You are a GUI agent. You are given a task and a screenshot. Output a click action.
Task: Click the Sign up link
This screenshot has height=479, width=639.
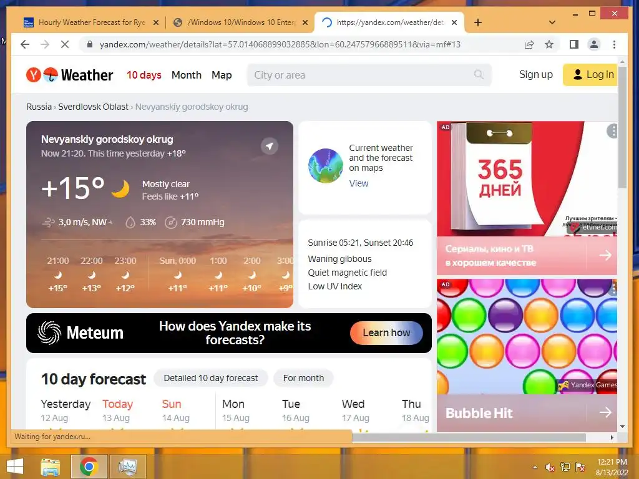tap(535, 75)
